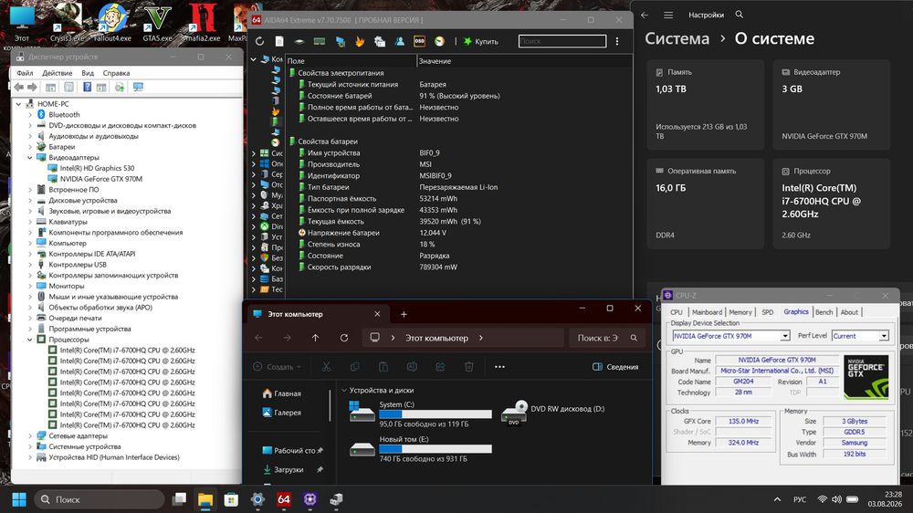Click File Explorer icon on taskbar
The width and height of the screenshot is (913, 513).
pos(205,499)
